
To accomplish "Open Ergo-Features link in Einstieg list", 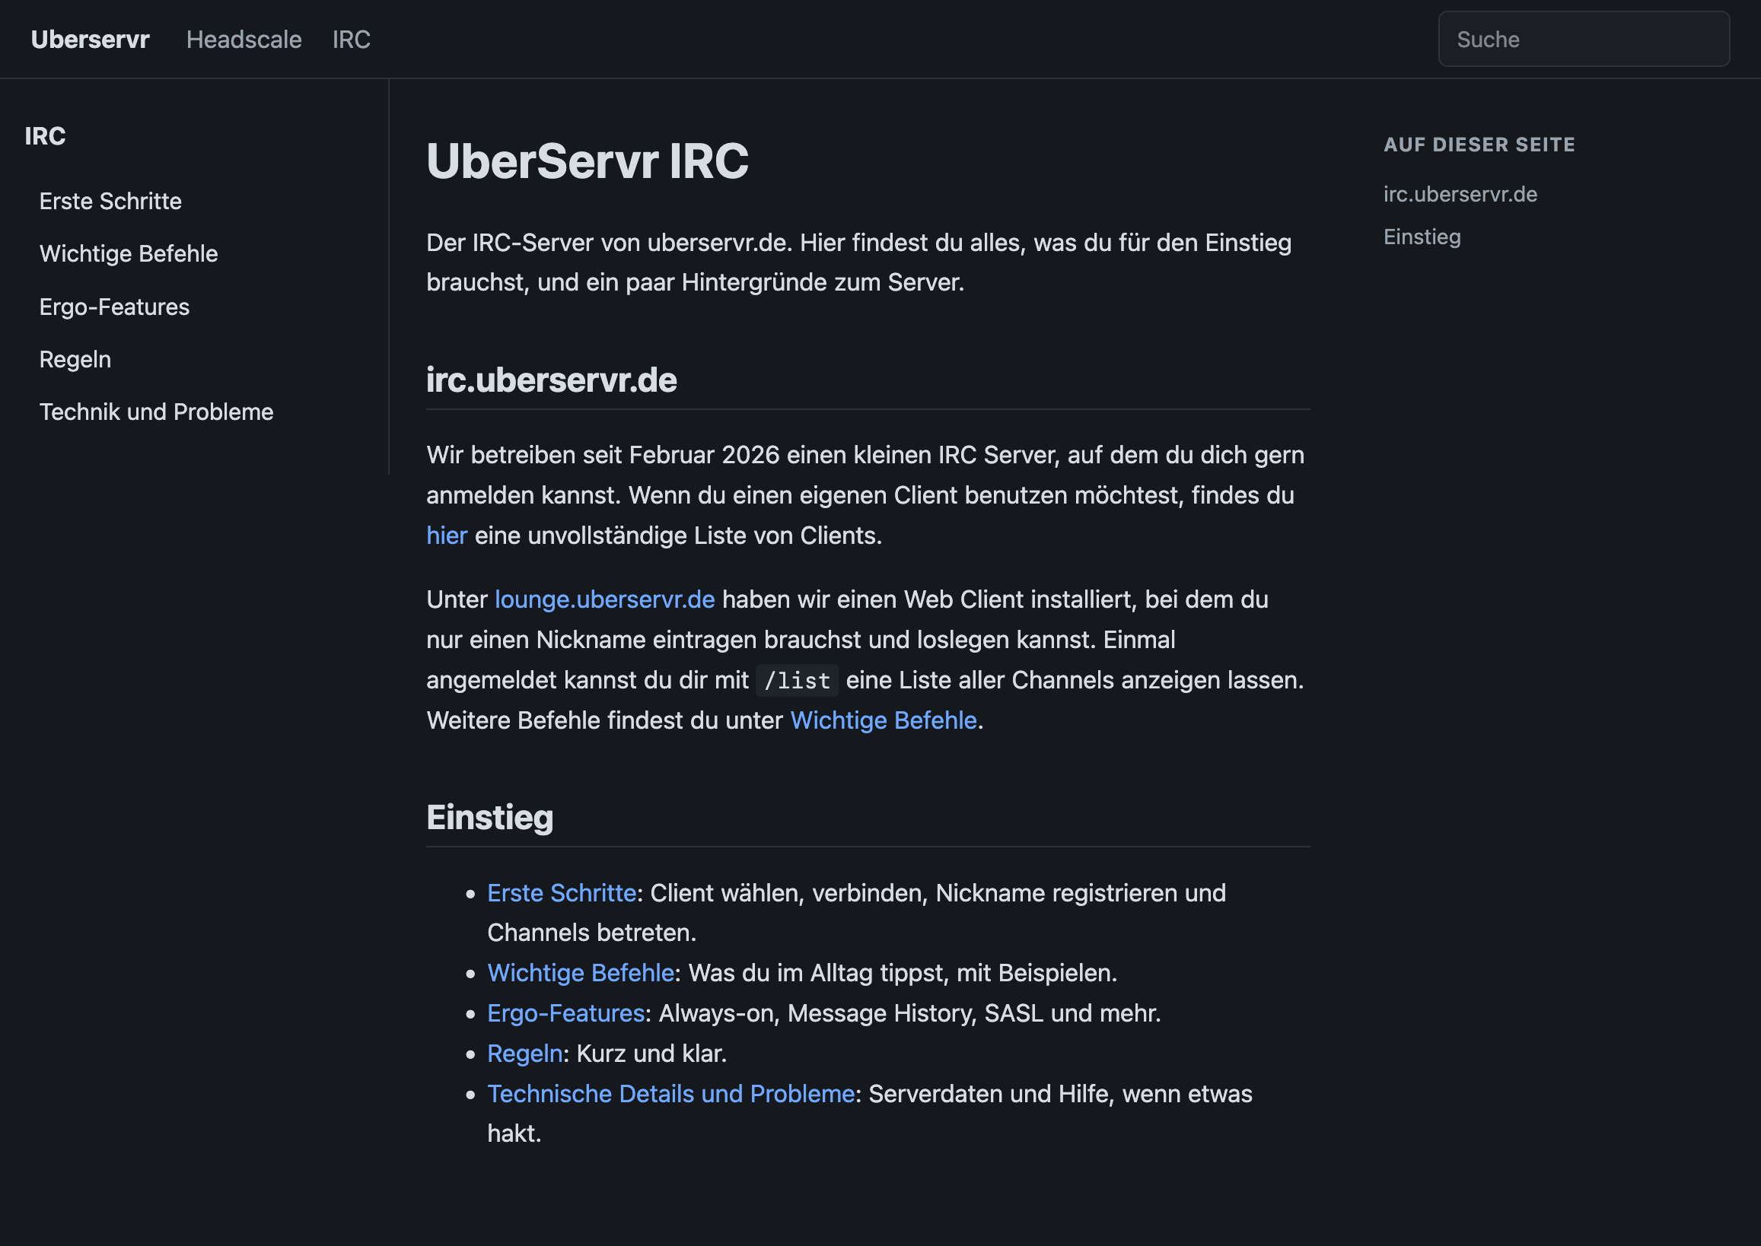I will [565, 1012].
